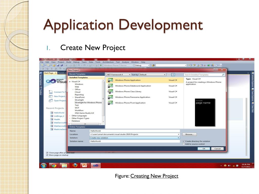The width and height of the screenshot is (259, 194).
Task: Open the Location path dropdown
Action: (178, 134)
